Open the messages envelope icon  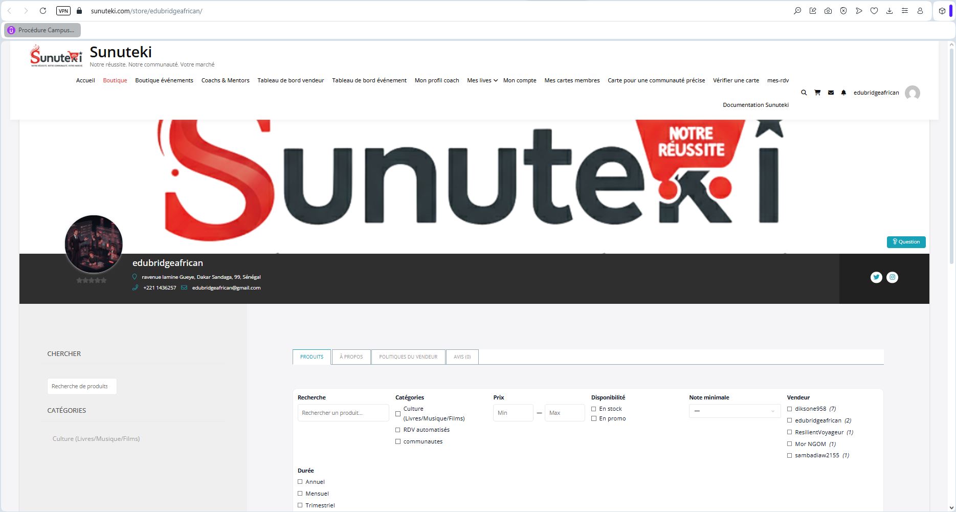pyautogui.click(x=831, y=93)
